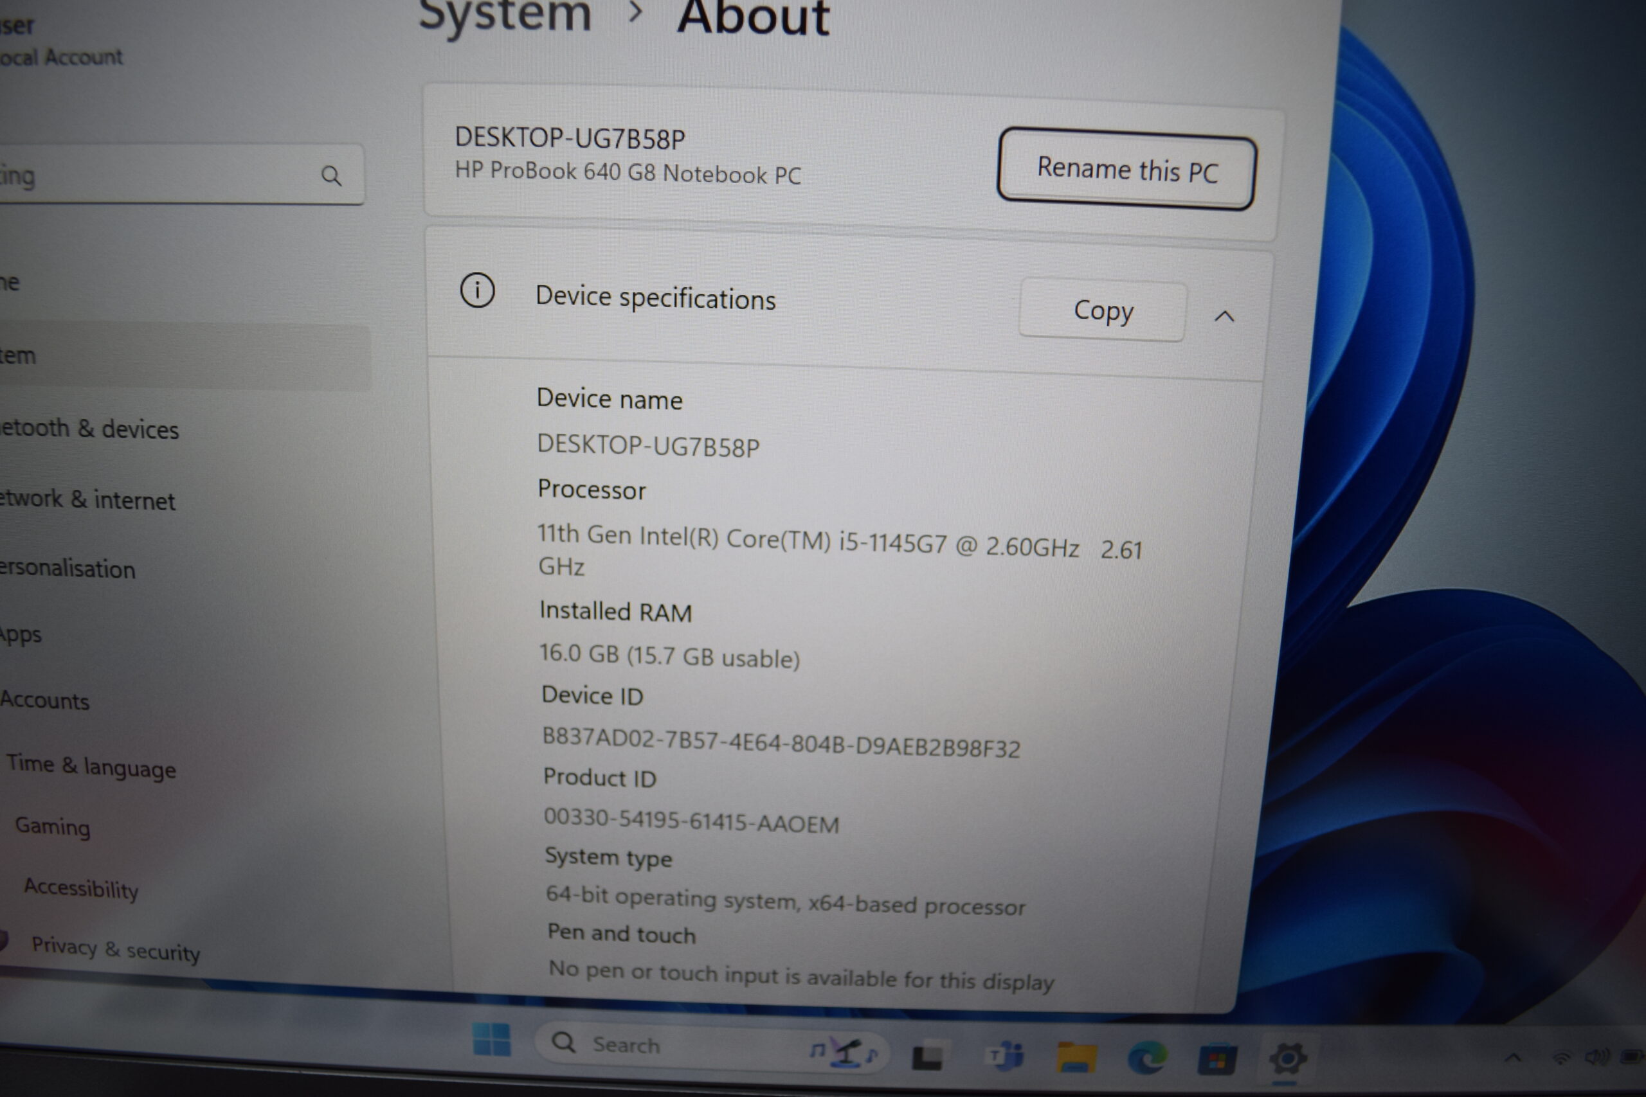This screenshot has width=1646, height=1097.
Task: Launch Microsoft Edge from taskbar
Action: 1148,1057
